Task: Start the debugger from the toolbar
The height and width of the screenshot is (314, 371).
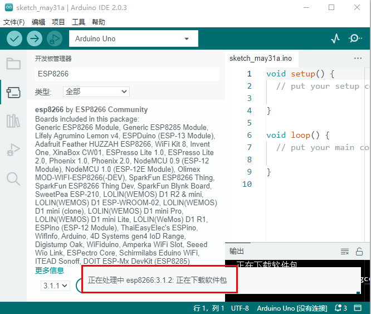Action: click(x=55, y=38)
